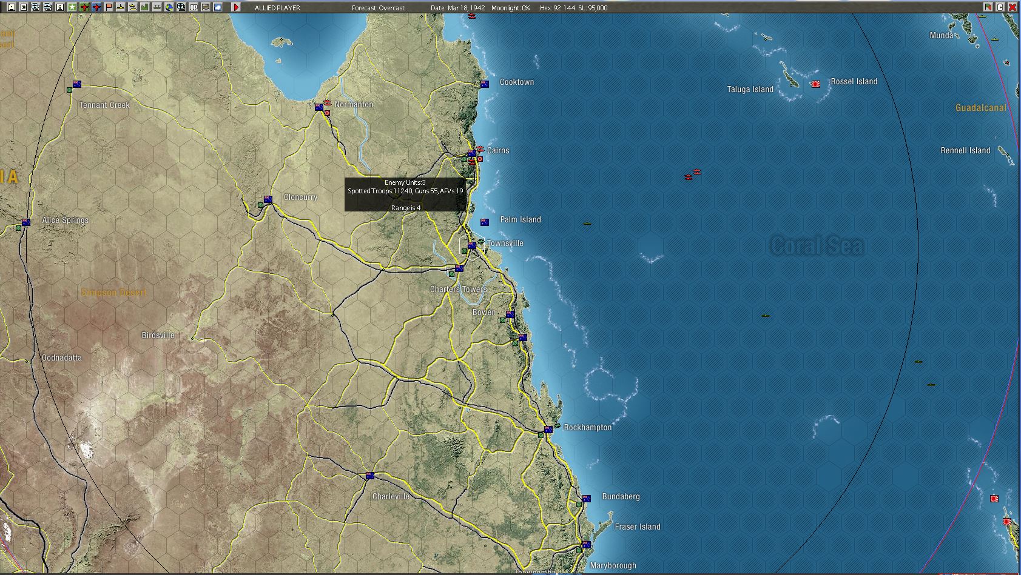
Task: Click the Cairns map label
Action: 498,151
